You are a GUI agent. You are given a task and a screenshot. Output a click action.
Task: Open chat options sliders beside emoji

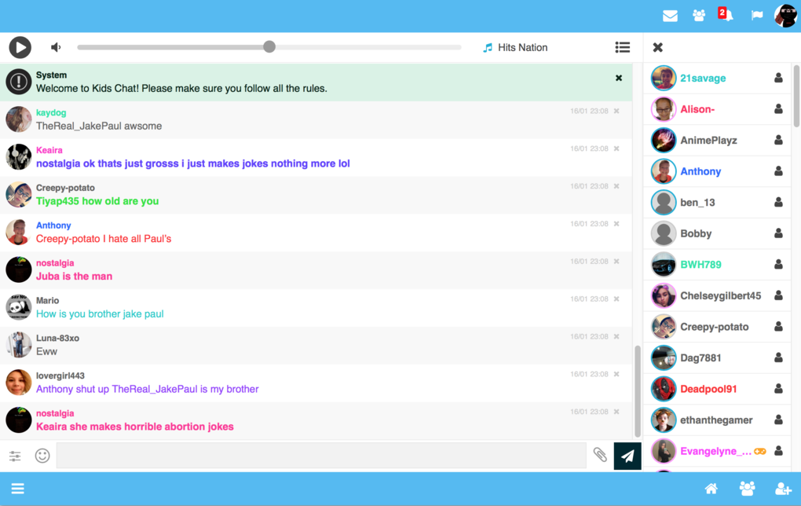[15, 456]
